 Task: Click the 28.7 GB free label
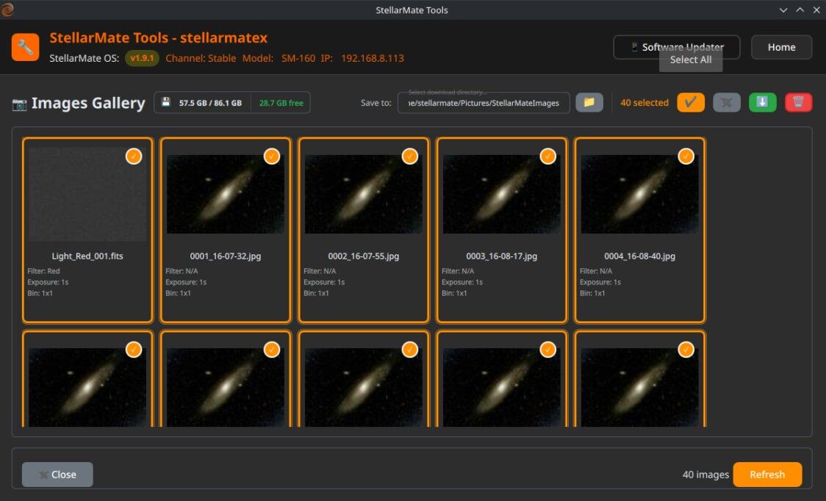(281, 103)
